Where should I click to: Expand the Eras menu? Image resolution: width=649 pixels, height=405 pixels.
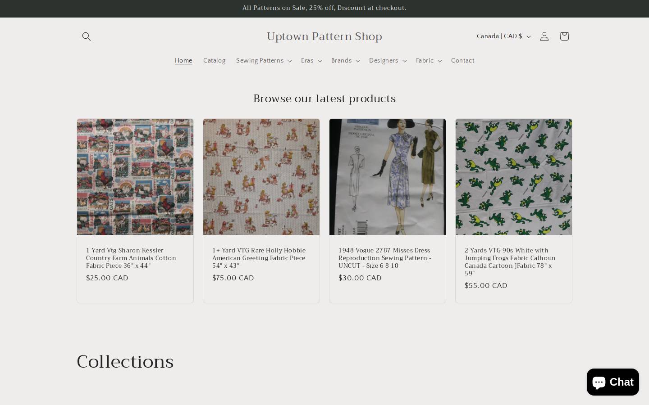click(x=311, y=61)
